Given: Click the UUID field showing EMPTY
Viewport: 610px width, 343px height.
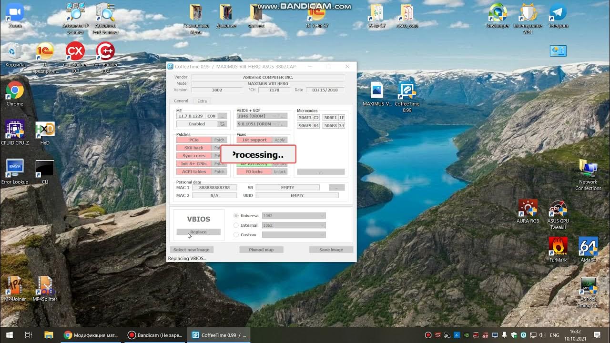Looking at the screenshot, I should [x=297, y=195].
